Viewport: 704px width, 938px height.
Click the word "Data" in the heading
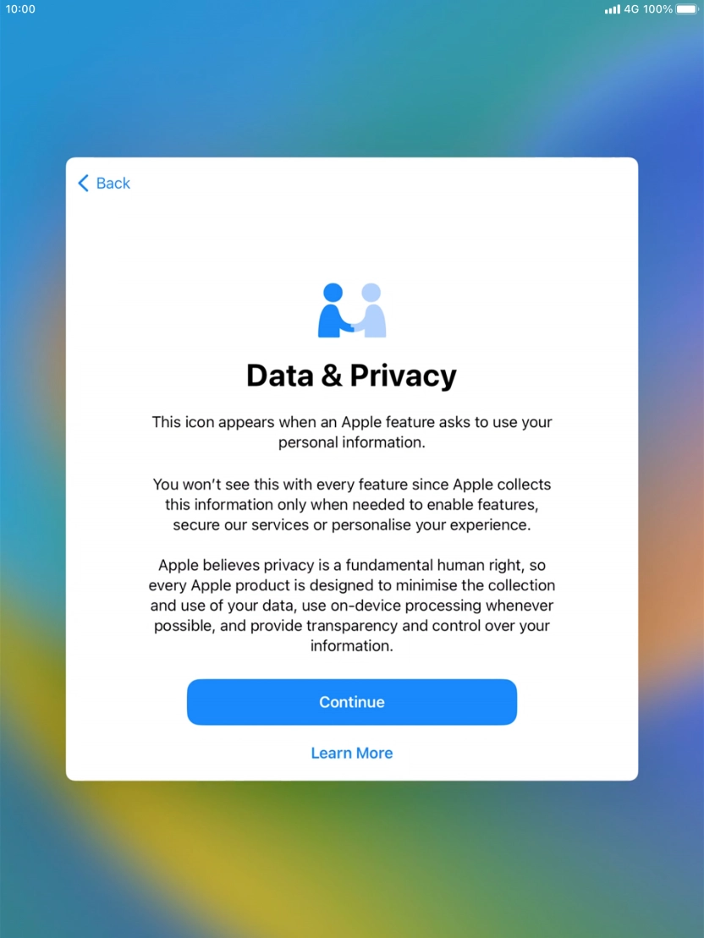279,376
